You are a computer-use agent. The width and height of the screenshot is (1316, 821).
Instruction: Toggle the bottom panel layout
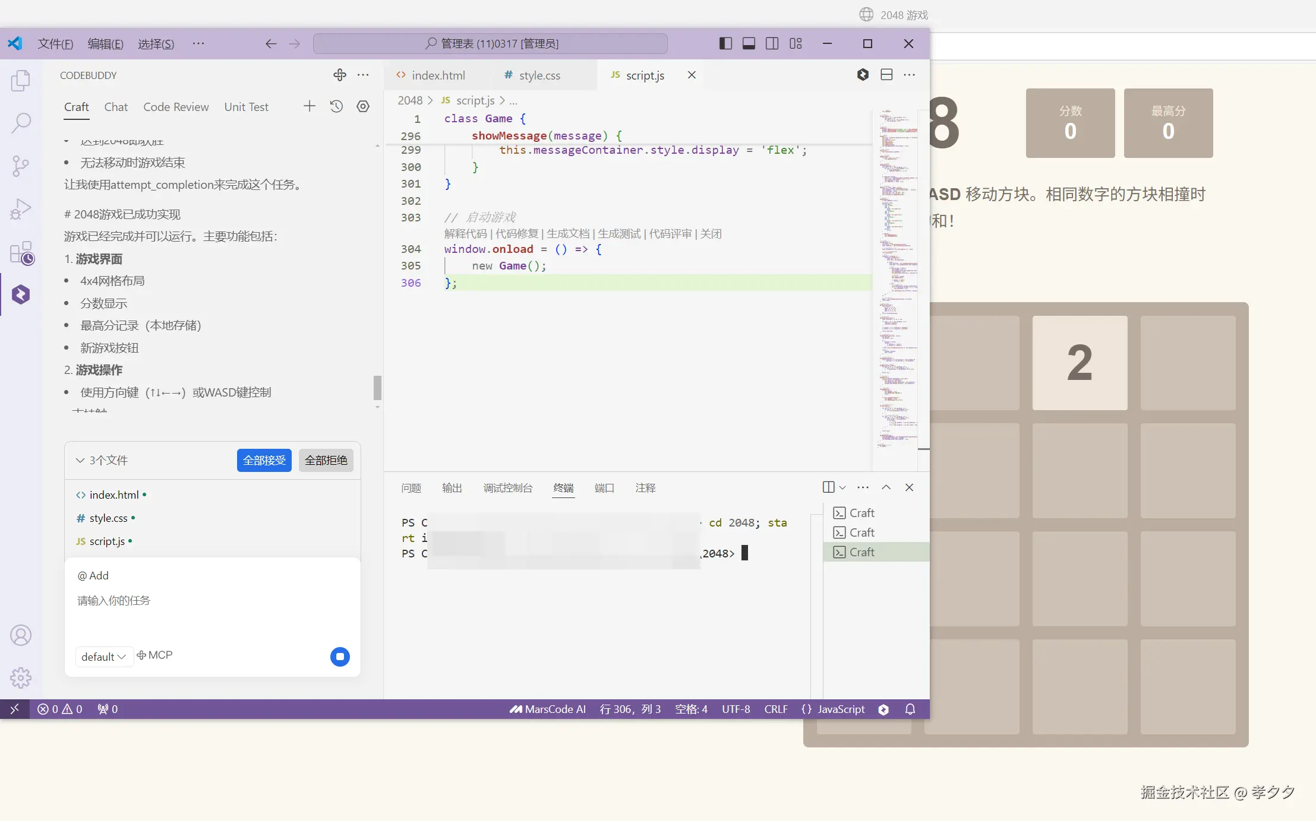749,43
